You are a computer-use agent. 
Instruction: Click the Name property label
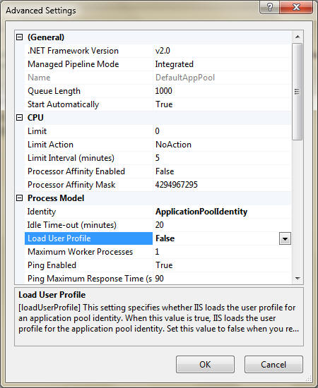pos(39,78)
